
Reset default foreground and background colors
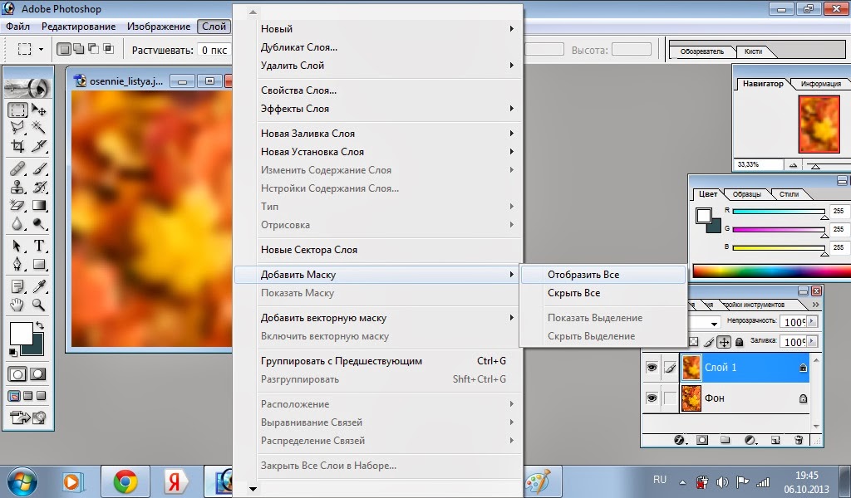[x=13, y=352]
